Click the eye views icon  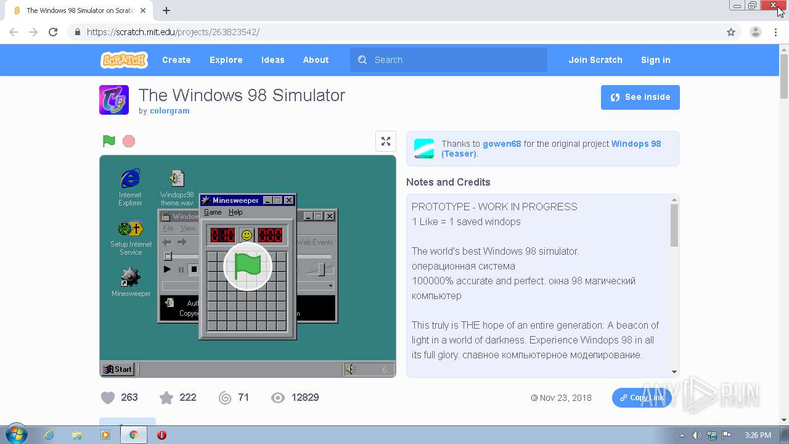click(278, 398)
